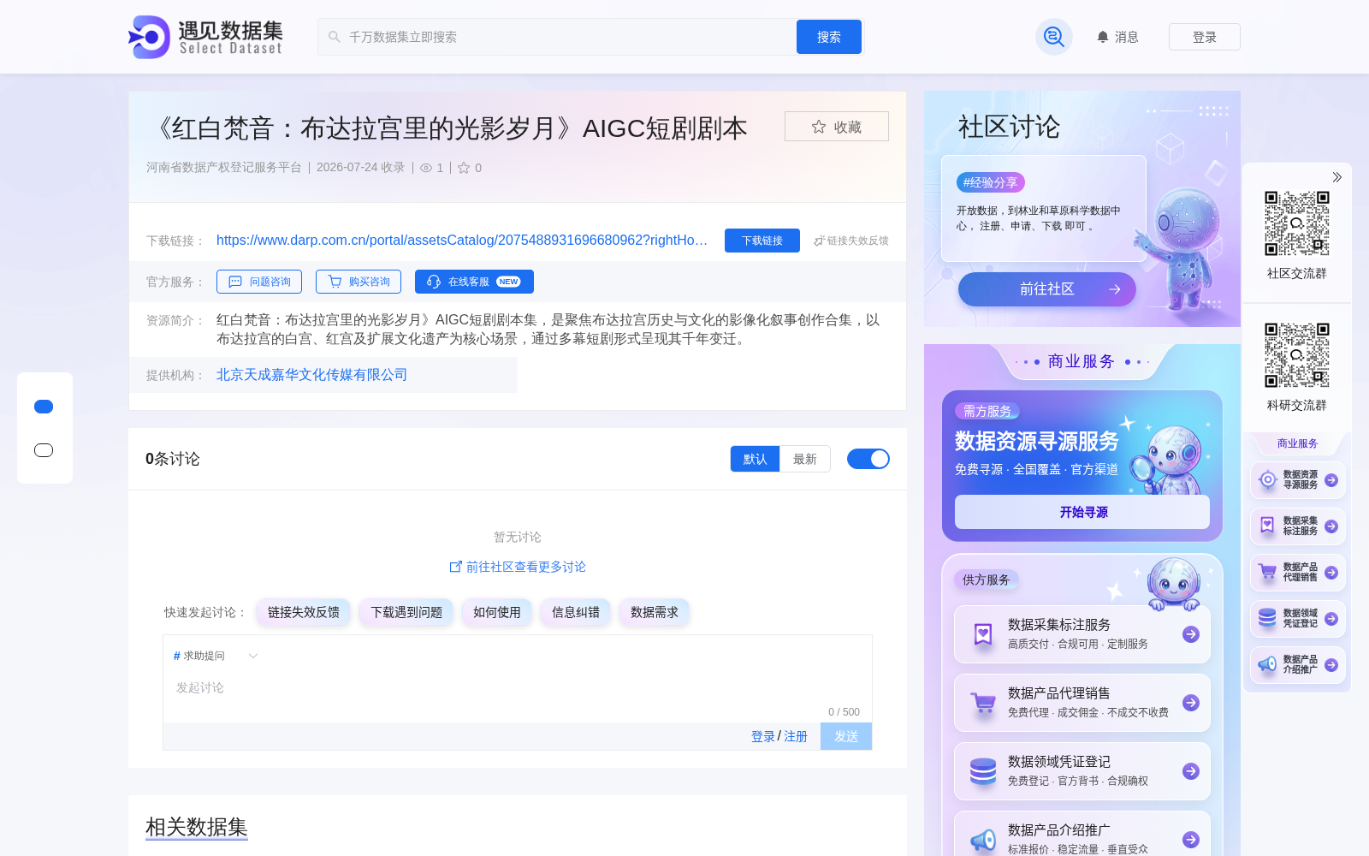Click the 社区交流群 QR code

[1297, 223]
